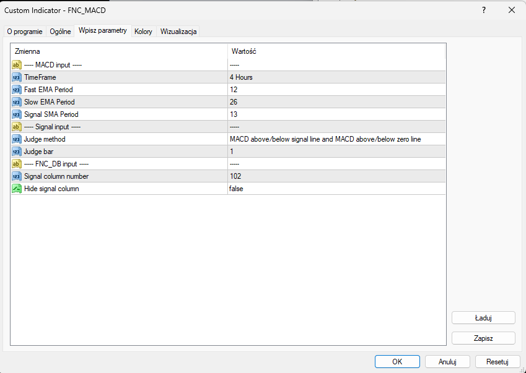
Task: Click the MACD input section string icon
Action: [17, 65]
